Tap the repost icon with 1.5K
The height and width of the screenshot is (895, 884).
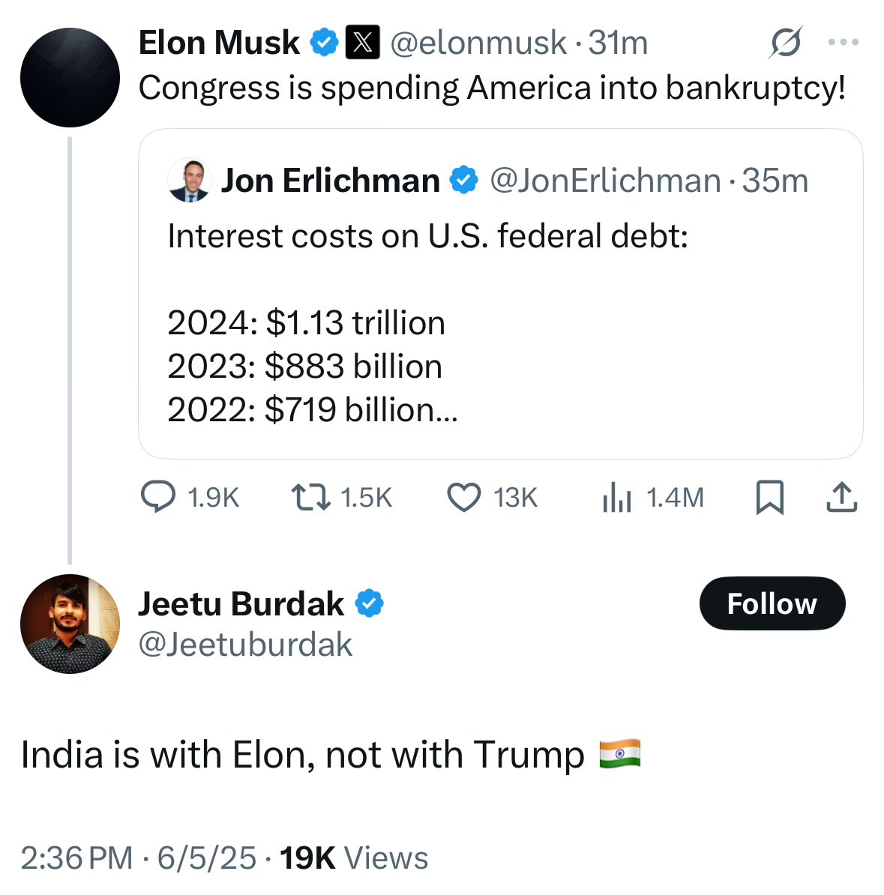click(310, 496)
